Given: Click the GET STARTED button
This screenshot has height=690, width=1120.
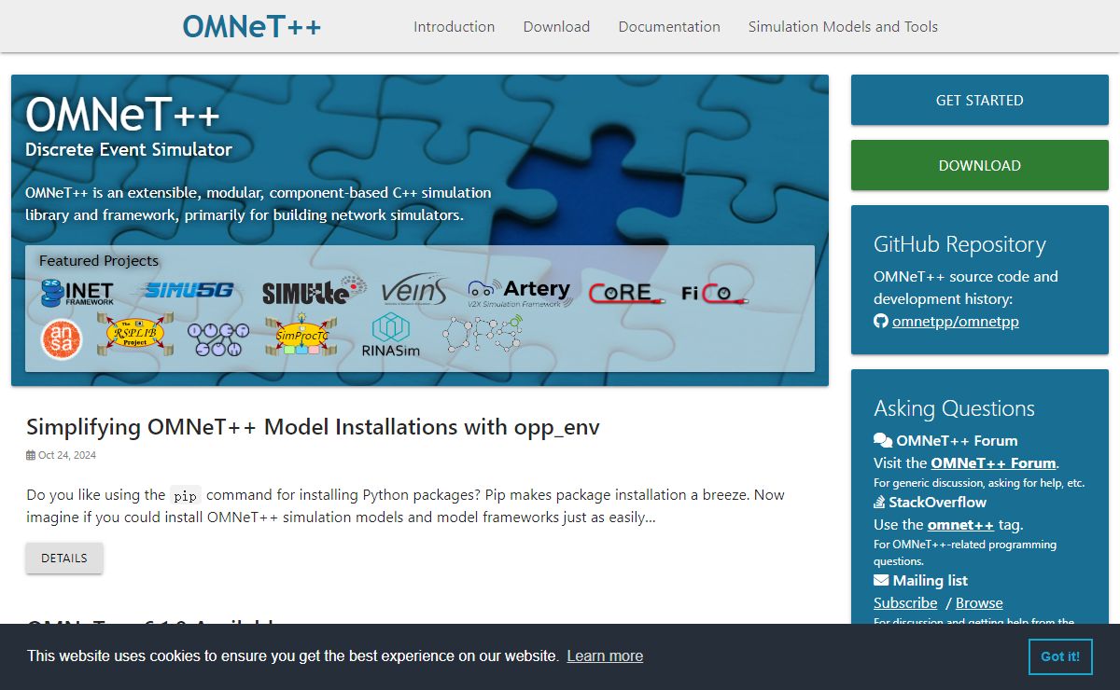Looking at the screenshot, I should pyautogui.click(x=980, y=100).
